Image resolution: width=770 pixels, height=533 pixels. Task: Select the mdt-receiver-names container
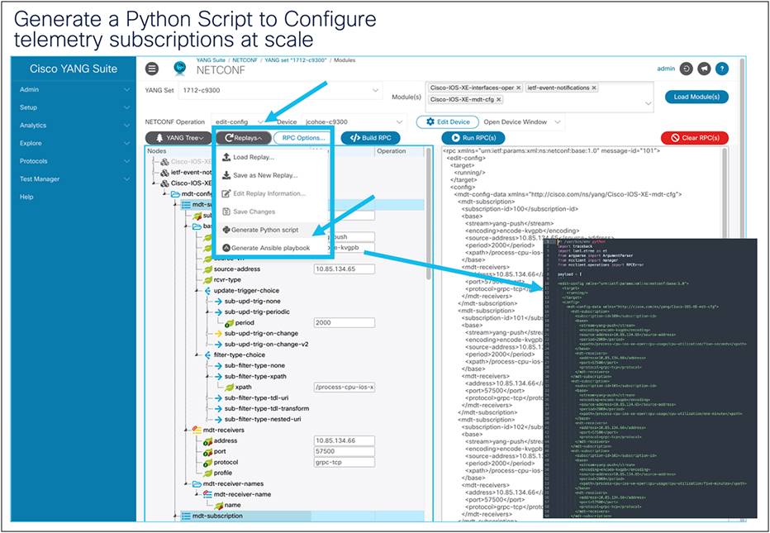pyautogui.click(x=233, y=484)
